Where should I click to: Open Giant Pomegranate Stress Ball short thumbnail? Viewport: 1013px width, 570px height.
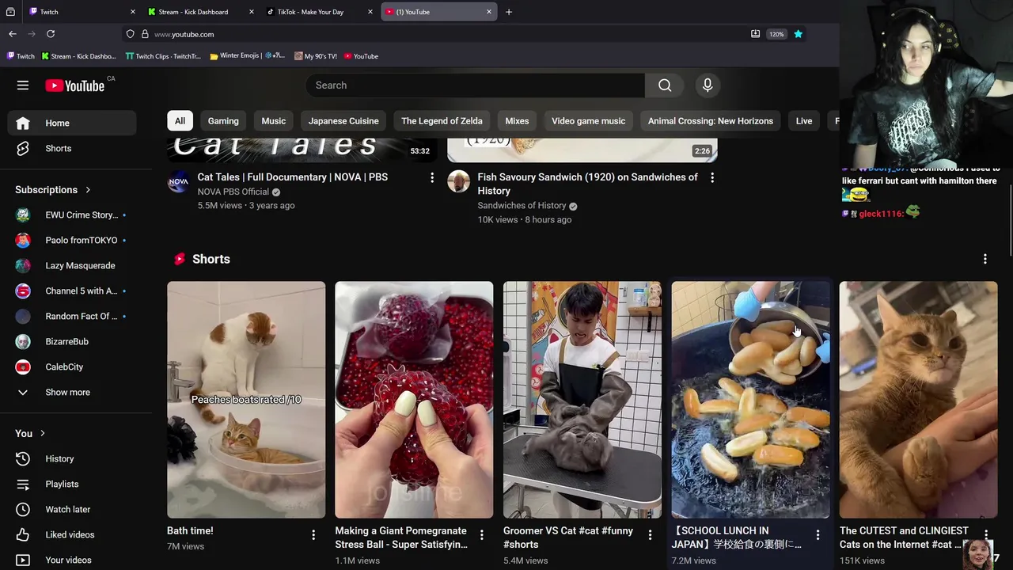click(x=414, y=400)
